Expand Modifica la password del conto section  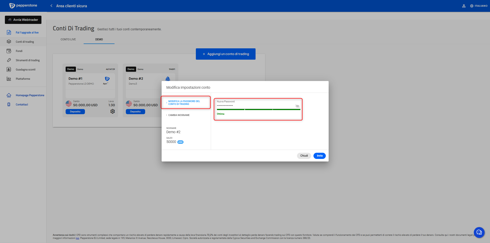[x=184, y=103]
